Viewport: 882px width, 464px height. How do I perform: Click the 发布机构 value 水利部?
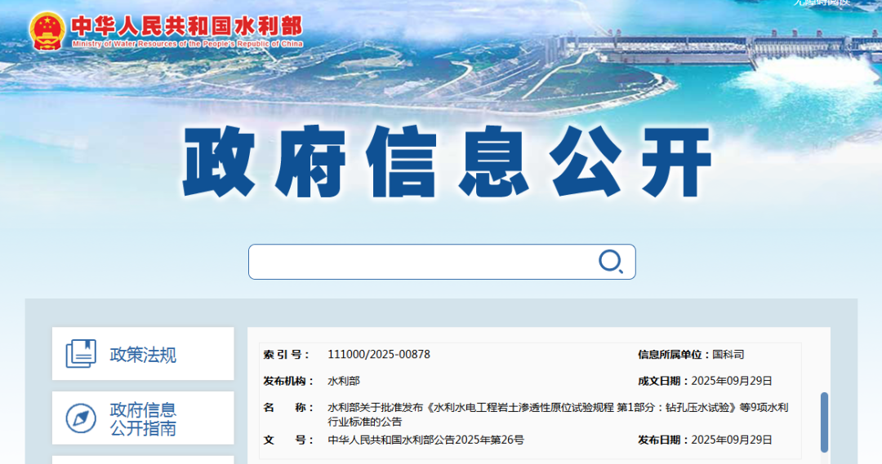coord(343,381)
